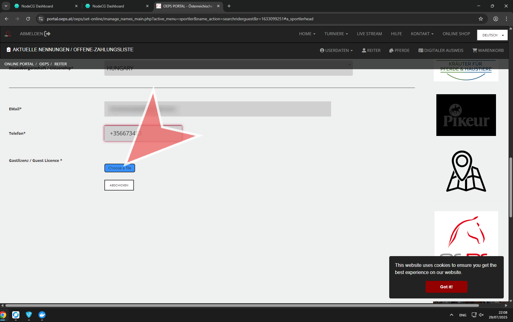Go to the Live Stream menu item
513x322 pixels.
coord(369,34)
